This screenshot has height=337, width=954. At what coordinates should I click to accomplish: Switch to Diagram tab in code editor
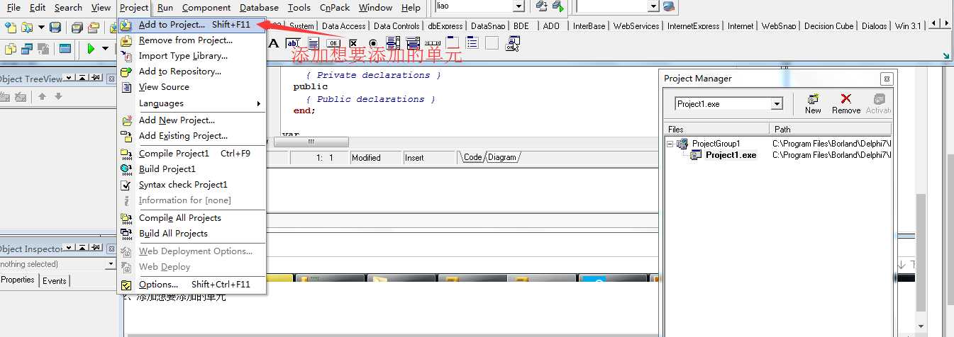pyautogui.click(x=502, y=157)
